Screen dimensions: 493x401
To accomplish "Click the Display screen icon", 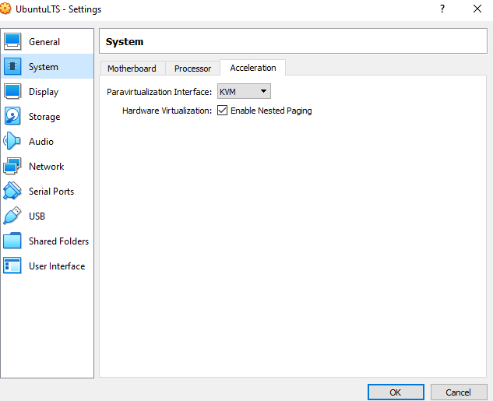I will 12,91.
